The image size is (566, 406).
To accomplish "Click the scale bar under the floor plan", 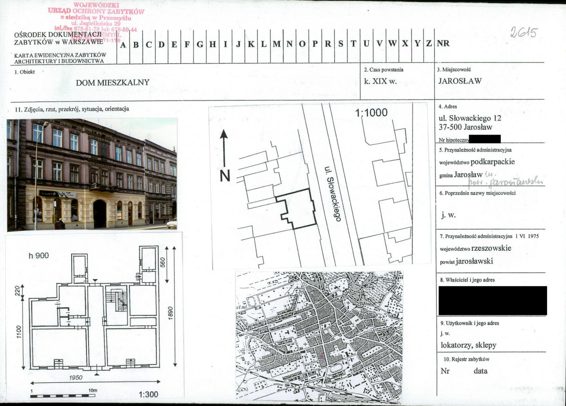I will pyautogui.click(x=65, y=395).
